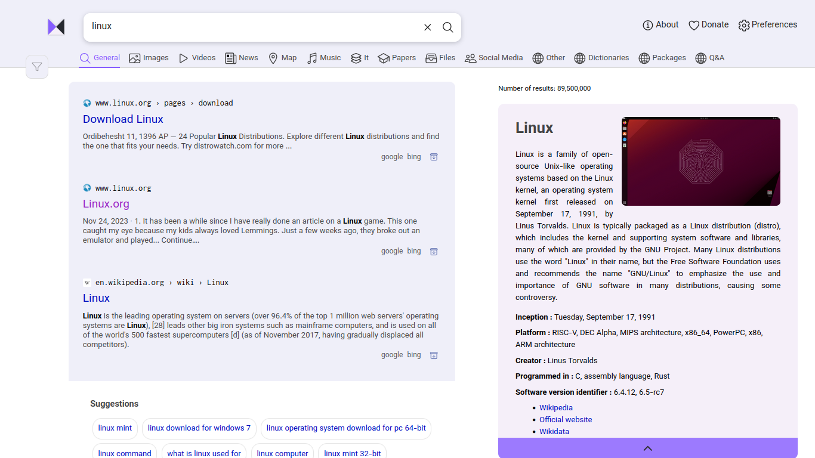Click the SearXNG logo icon
815x458 pixels.
(x=56, y=27)
